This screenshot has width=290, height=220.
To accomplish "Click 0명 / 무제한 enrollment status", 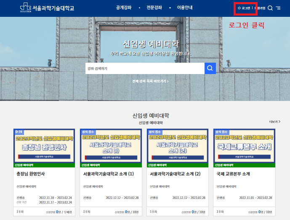I will click(x=64, y=212).
